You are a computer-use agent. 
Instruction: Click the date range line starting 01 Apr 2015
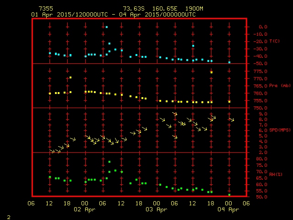(114, 15)
